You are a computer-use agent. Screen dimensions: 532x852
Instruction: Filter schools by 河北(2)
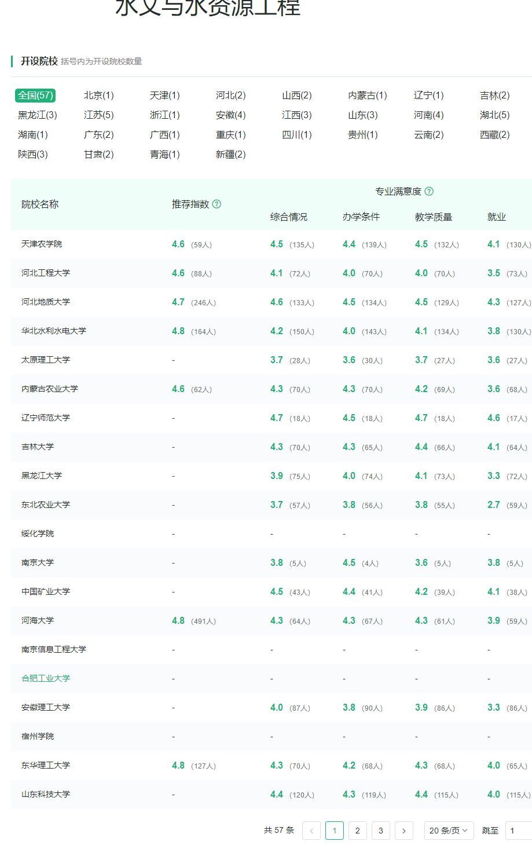point(231,95)
